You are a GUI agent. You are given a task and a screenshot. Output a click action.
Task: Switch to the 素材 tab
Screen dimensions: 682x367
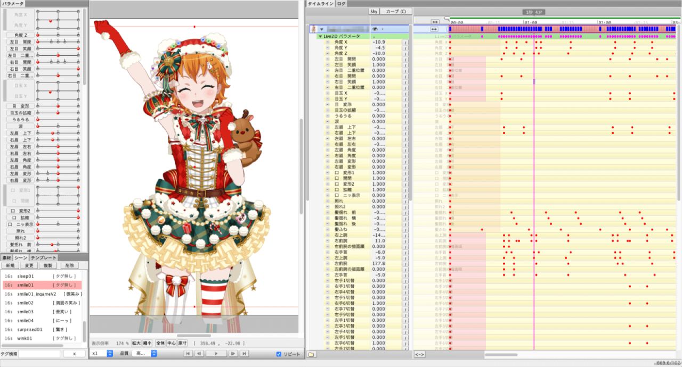pos(7,257)
